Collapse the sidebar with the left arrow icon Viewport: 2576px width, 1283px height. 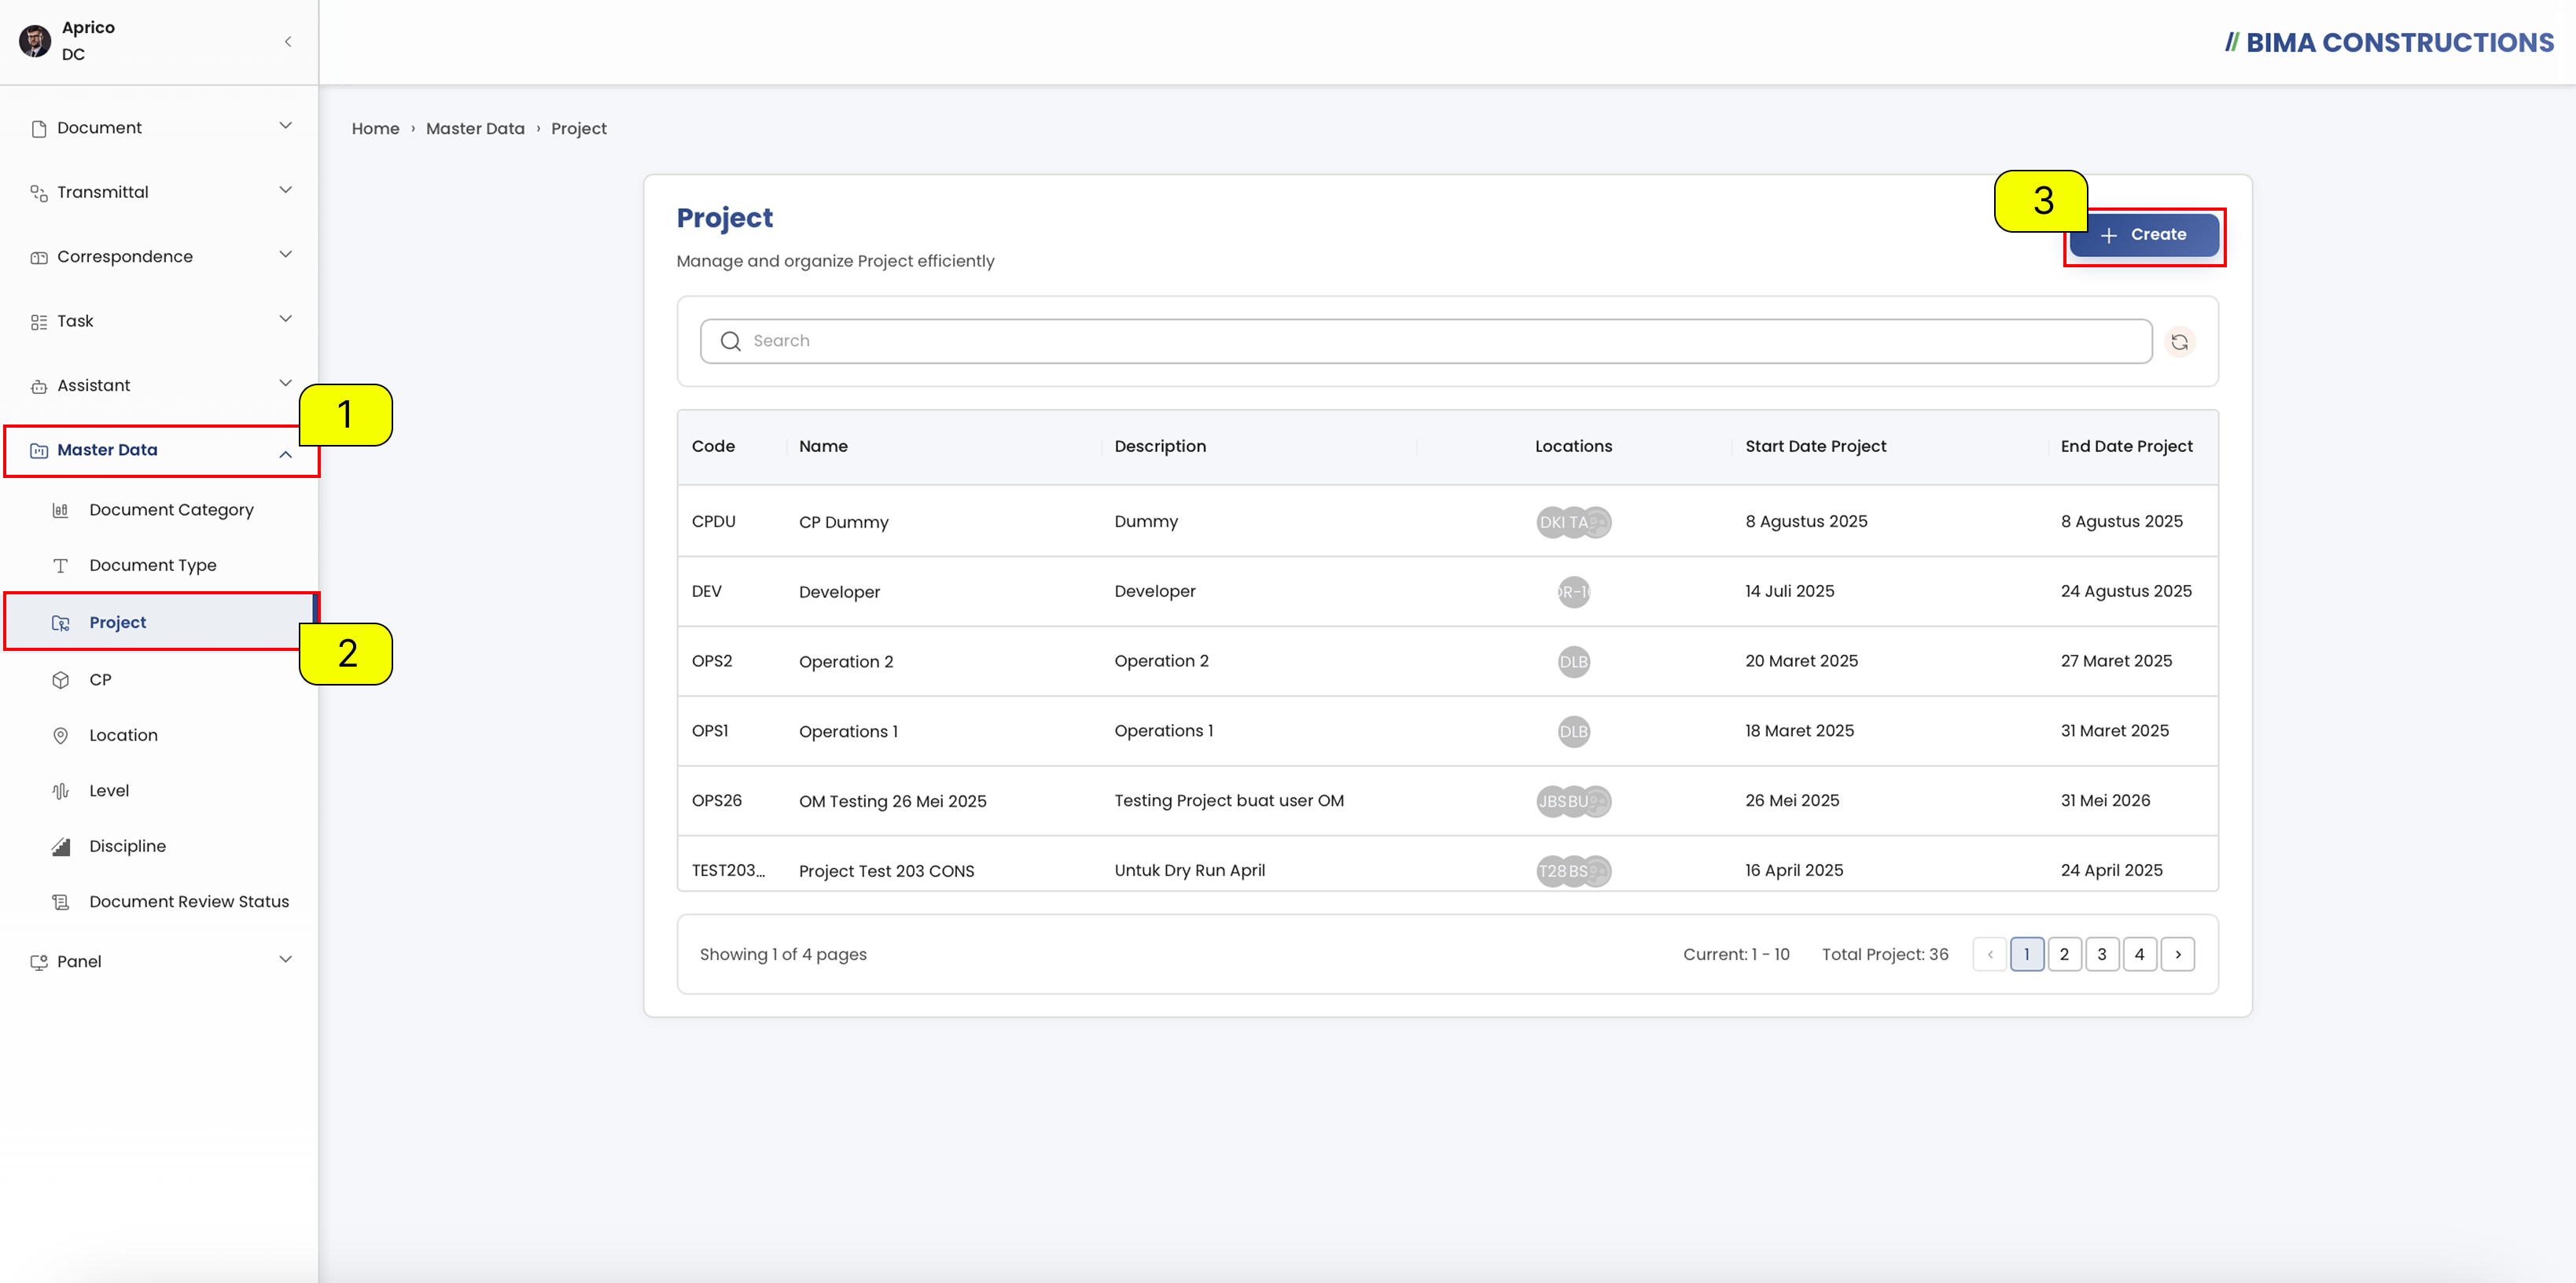coord(288,42)
